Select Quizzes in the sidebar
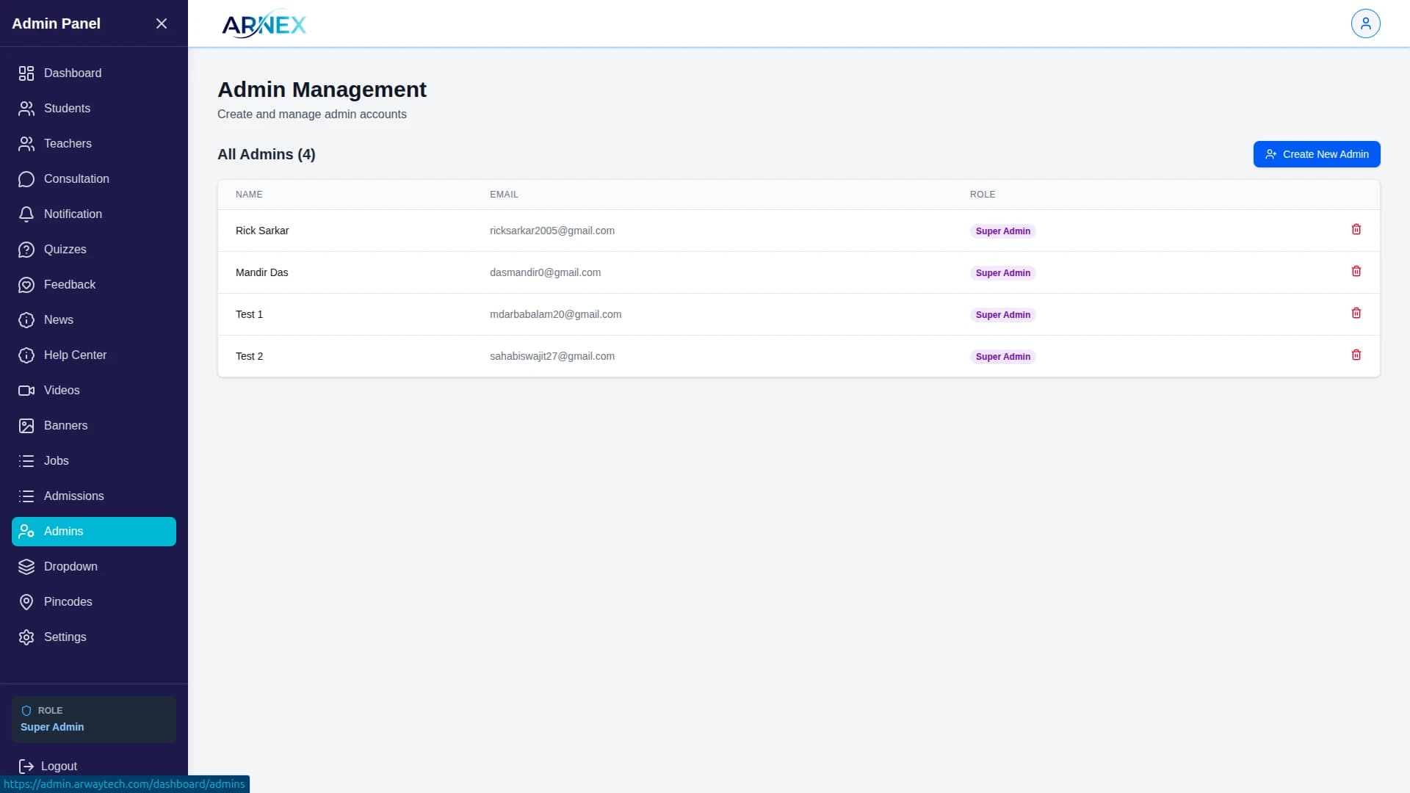Viewport: 1410px width, 793px height. pos(65,250)
